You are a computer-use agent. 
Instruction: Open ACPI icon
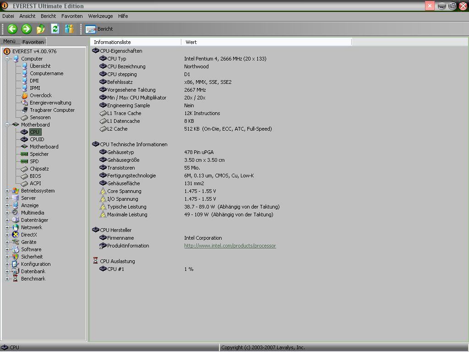[x=24, y=183]
